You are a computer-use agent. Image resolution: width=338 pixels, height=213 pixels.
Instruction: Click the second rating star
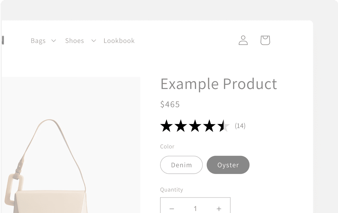click(x=181, y=126)
